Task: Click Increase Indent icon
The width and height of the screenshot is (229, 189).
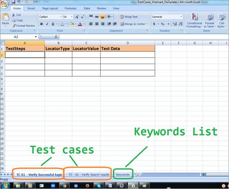Action: click(115, 24)
